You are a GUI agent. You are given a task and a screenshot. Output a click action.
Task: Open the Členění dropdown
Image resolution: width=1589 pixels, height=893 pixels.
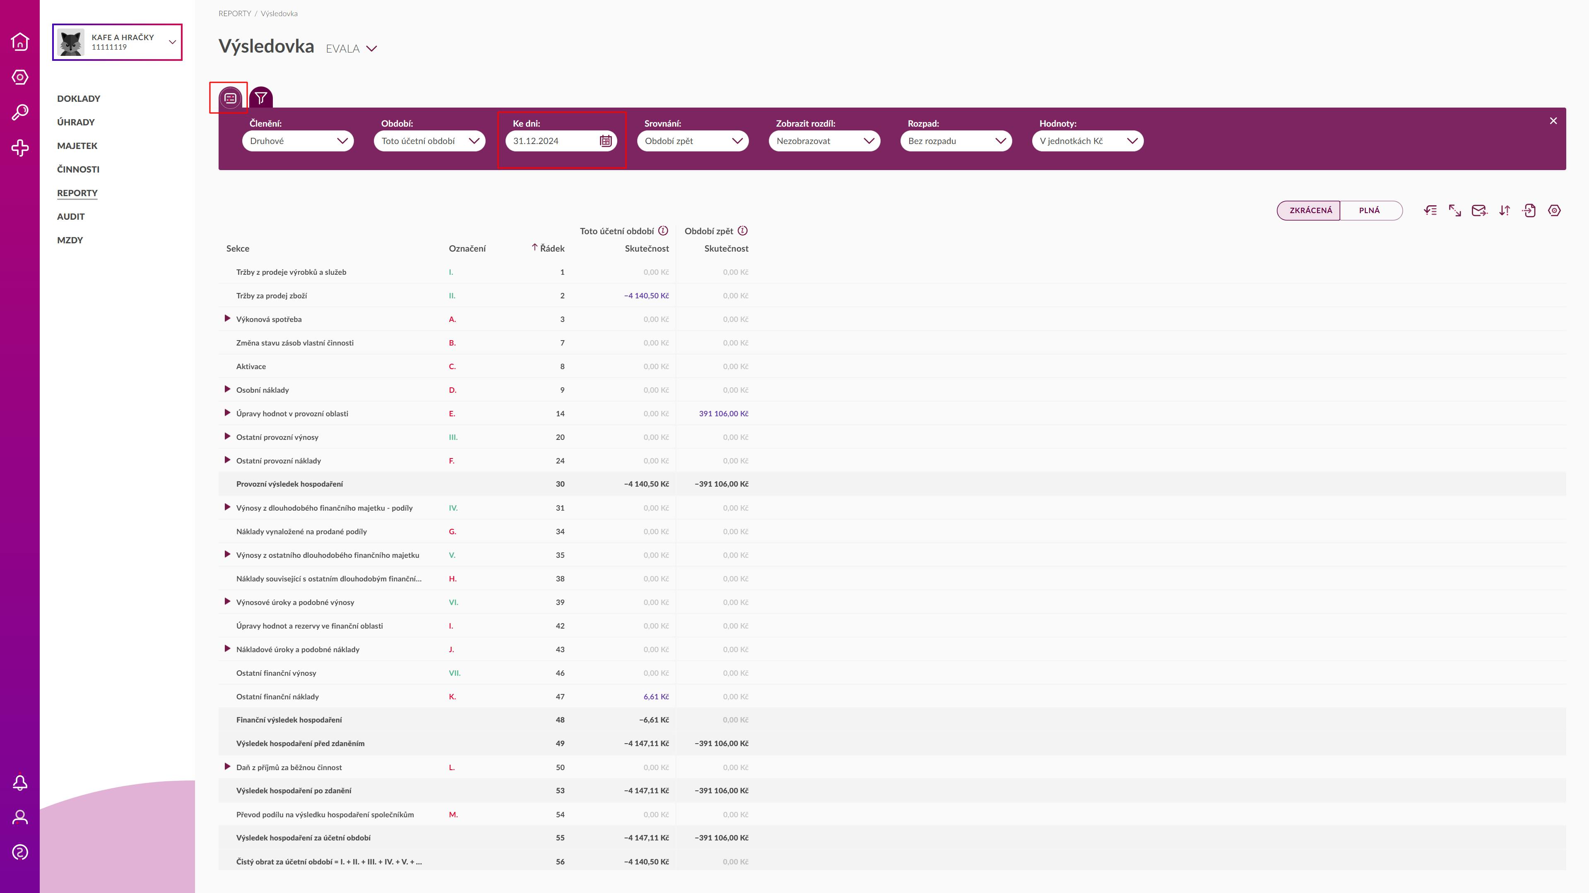click(x=298, y=141)
